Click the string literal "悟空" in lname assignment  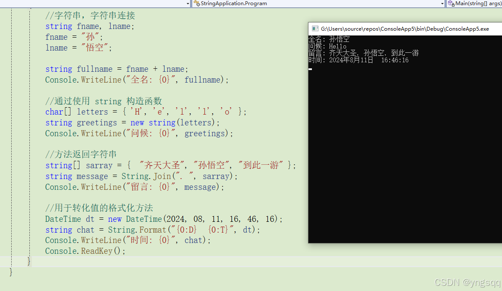point(95,48)
